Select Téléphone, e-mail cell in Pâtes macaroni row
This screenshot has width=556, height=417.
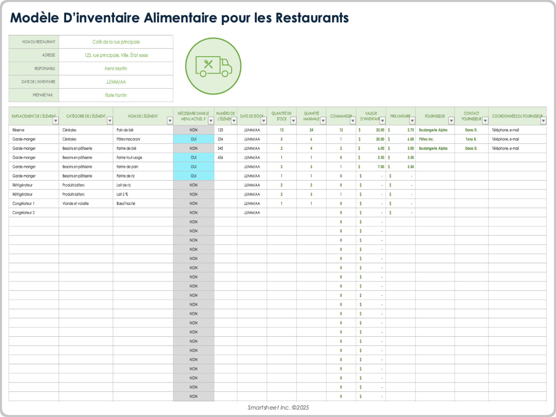pyautogui.click(x=517, y=139)
